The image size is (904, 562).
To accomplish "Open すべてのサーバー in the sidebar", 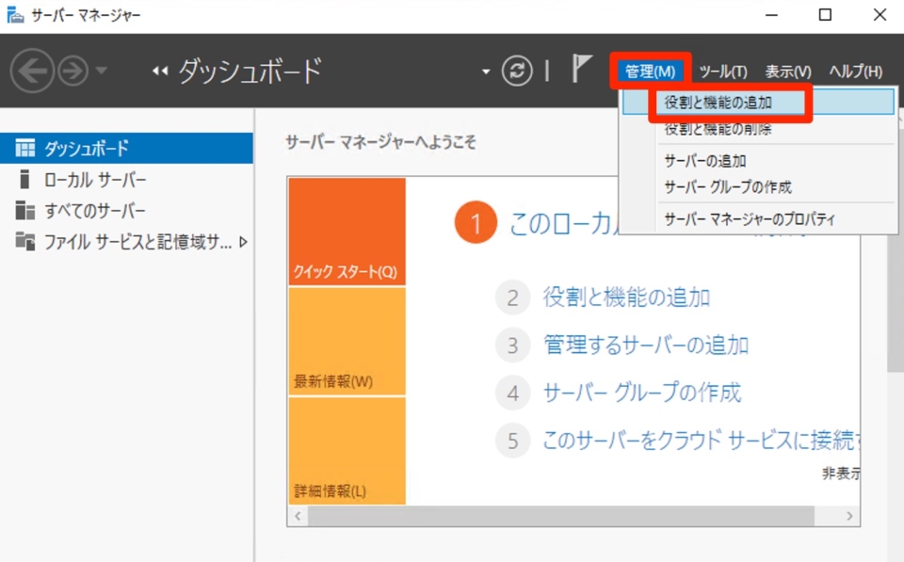I will 126,211.
